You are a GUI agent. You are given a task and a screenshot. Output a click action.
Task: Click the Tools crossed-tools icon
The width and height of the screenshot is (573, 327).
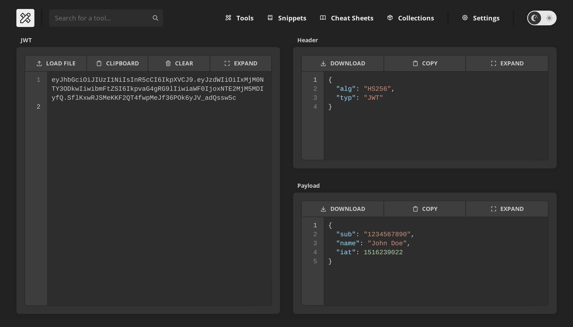[x=228, y=18]
